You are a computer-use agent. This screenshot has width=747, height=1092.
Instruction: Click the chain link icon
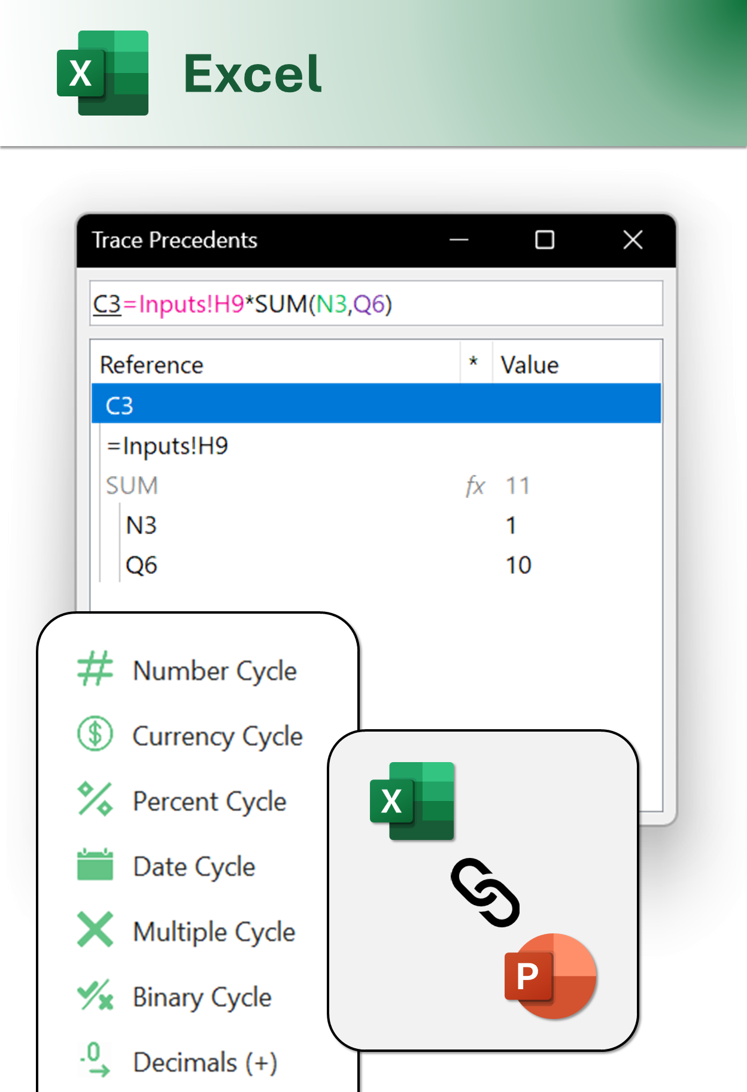click(485, 893)
